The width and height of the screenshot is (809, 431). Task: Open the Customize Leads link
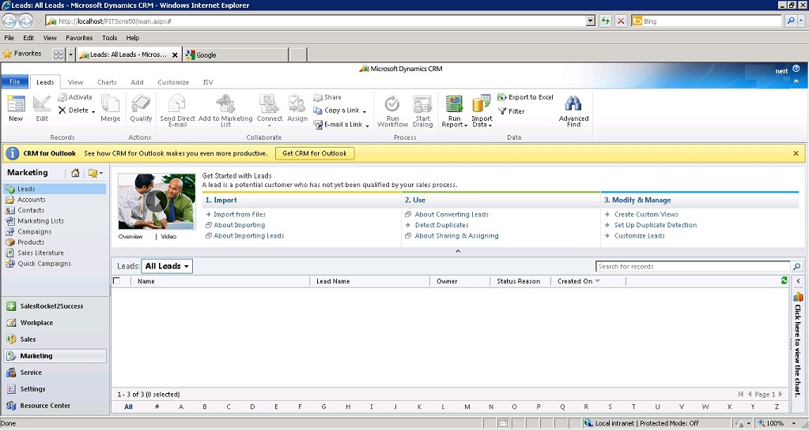pos(639,236)
